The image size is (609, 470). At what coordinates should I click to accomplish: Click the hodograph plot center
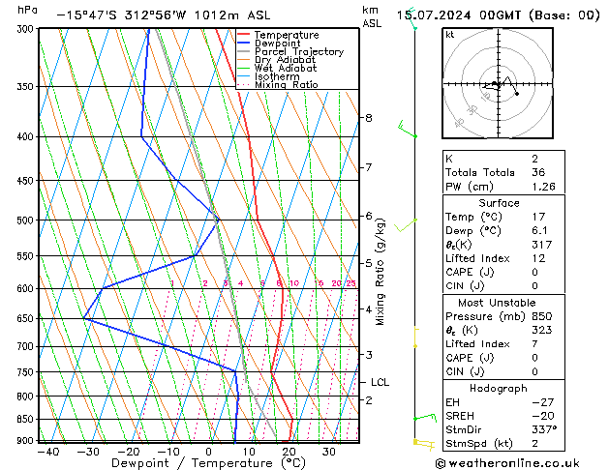coord(499,83)
